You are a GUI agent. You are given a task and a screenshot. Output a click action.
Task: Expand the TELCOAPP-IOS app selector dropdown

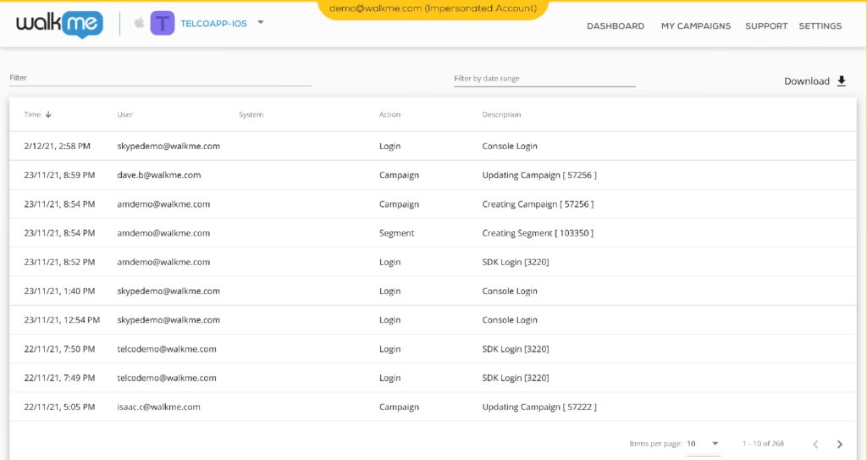click(261, 23)
